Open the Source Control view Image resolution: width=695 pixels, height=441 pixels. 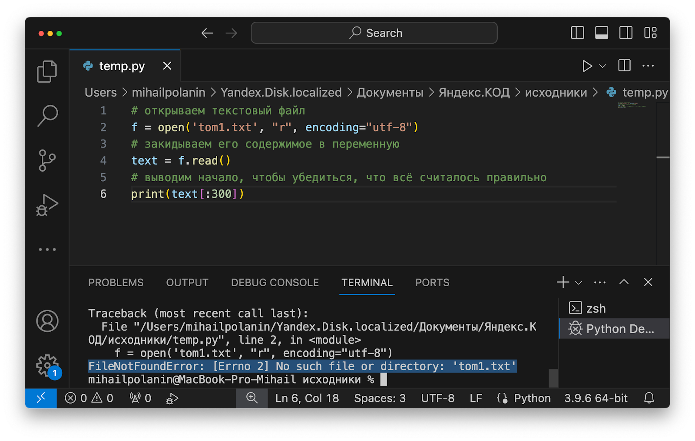click(47, 160)
